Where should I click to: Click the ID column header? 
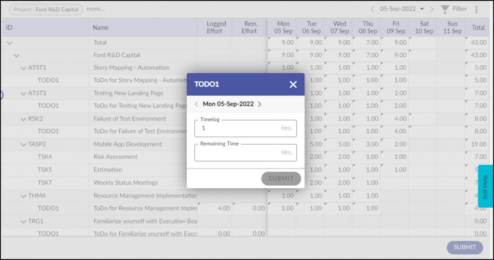(x=45, y=27)
